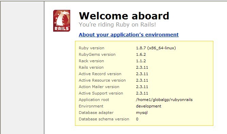Image resolution: width=227 pixels, height=134 pixels.
Task: Select 'You're riding Ruby on Rails!' subtitle
Action: tap(117, 24)
